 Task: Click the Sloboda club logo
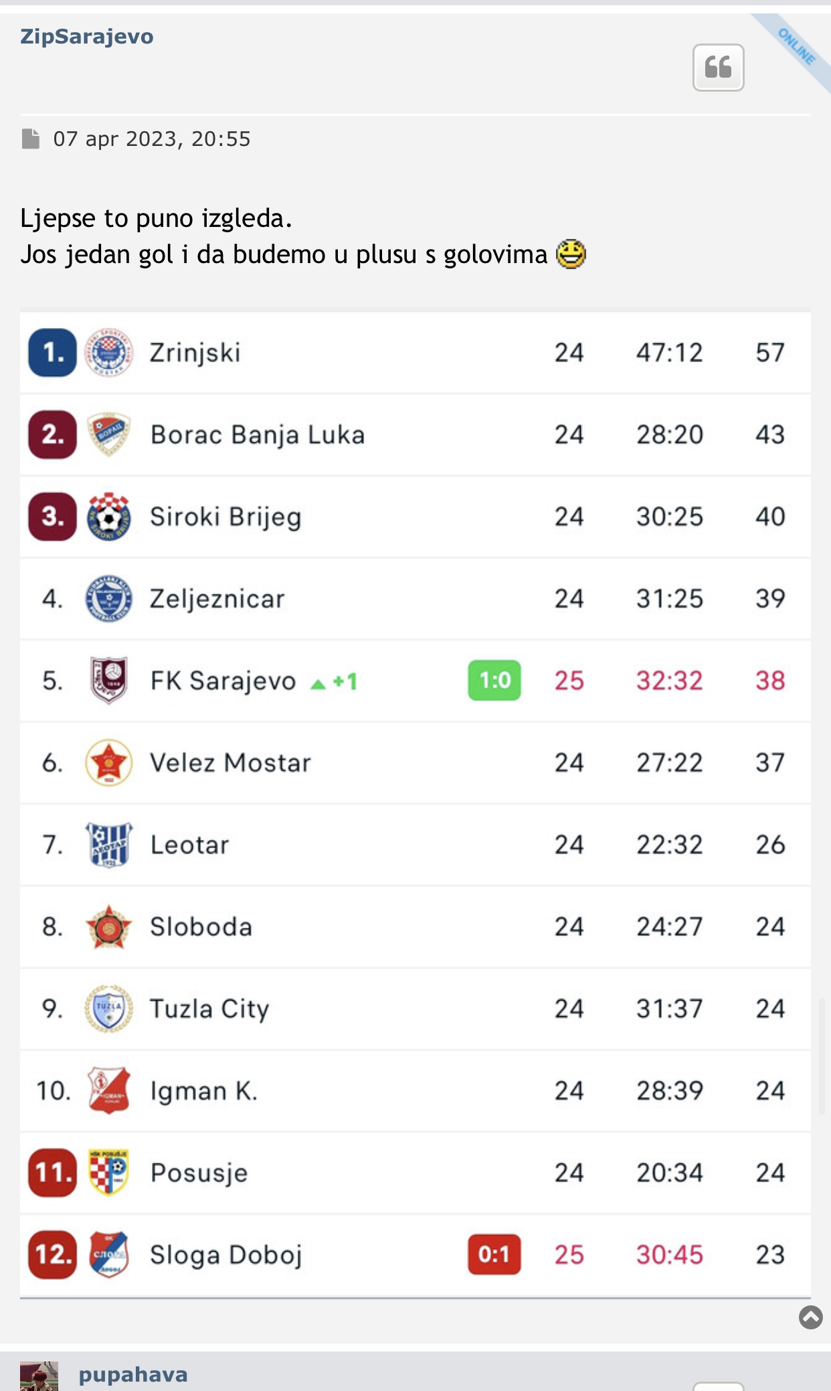click(x=109, y=927)
